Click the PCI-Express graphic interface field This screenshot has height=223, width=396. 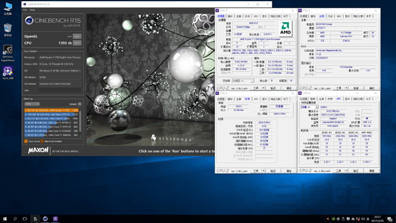[346, 67]
